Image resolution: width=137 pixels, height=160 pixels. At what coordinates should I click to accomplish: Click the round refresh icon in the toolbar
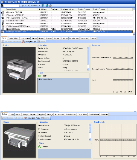point(47,5)
